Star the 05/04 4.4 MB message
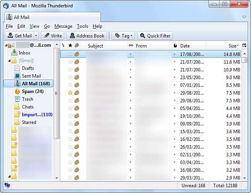 click(x=70, y=108)
